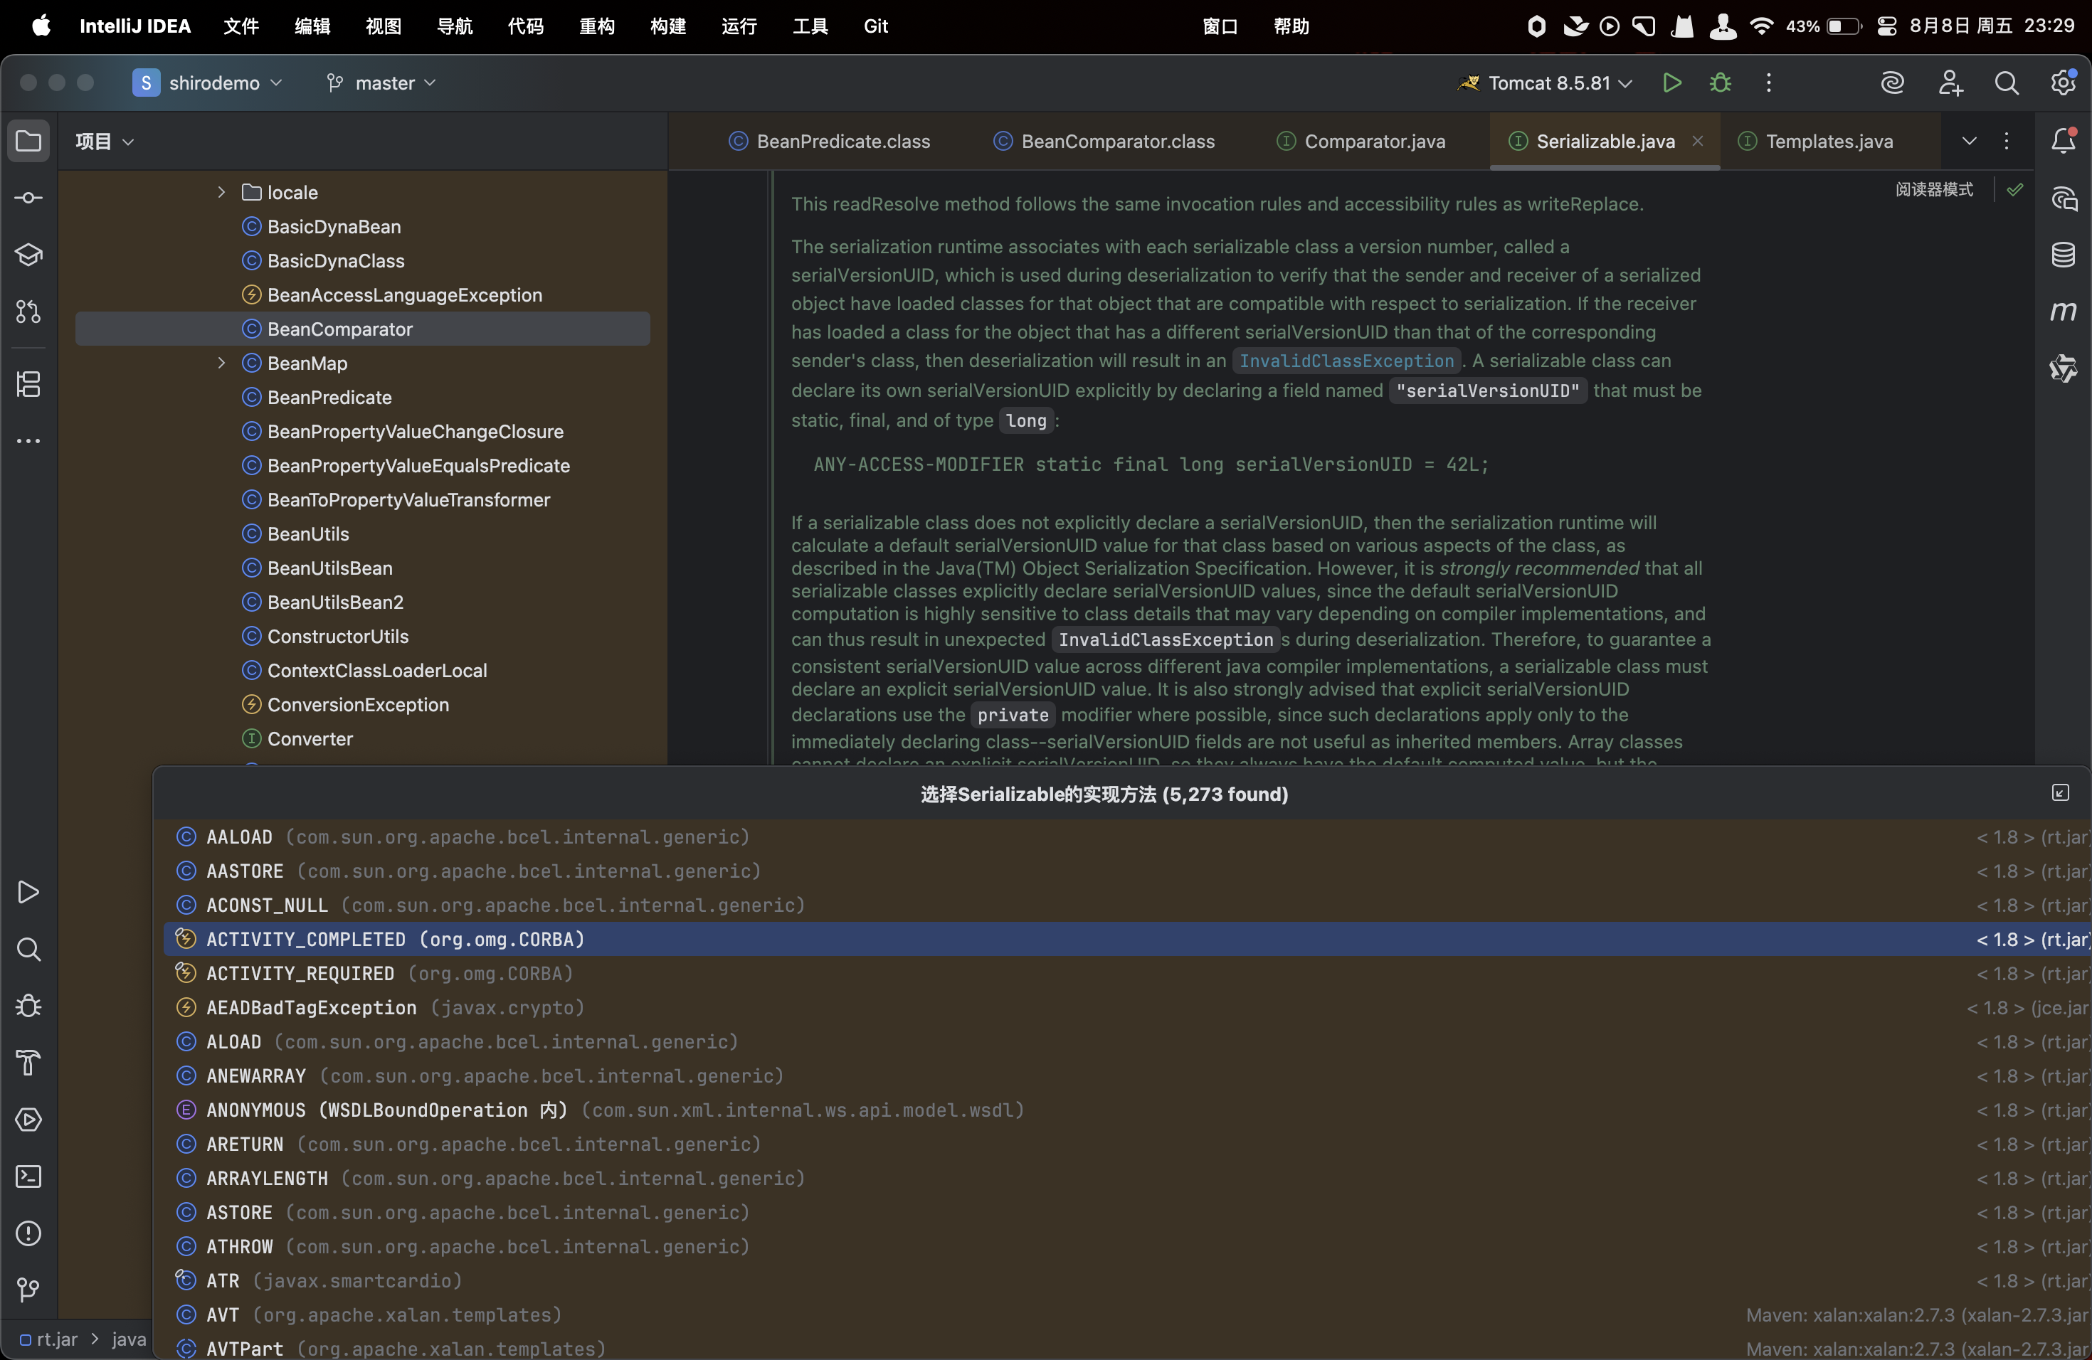The width and height of the screenshot is (2092, 1360).
Task: Open Notifications bell panel
Action: (2063, 141)
